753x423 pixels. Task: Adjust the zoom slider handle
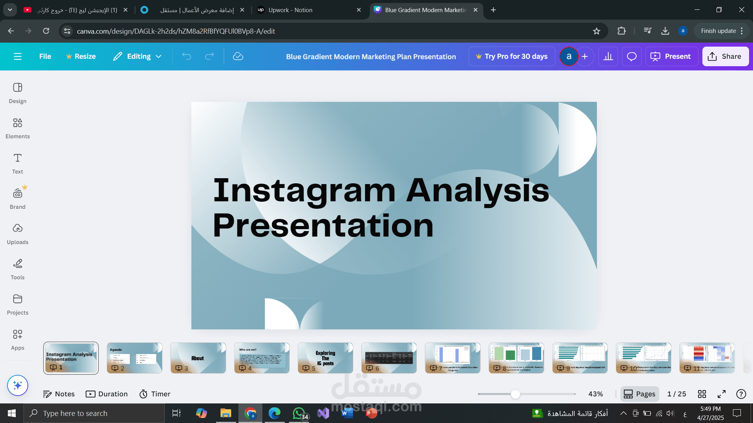click(x=515, y=394)
